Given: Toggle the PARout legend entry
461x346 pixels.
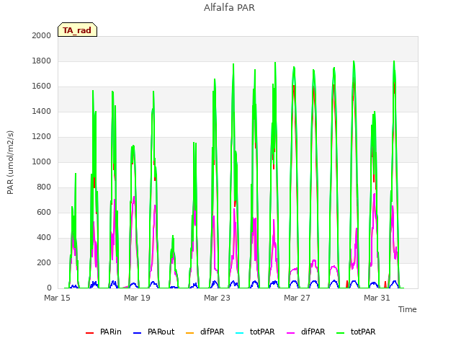Looking at the screenshot, I should point(153,332).
